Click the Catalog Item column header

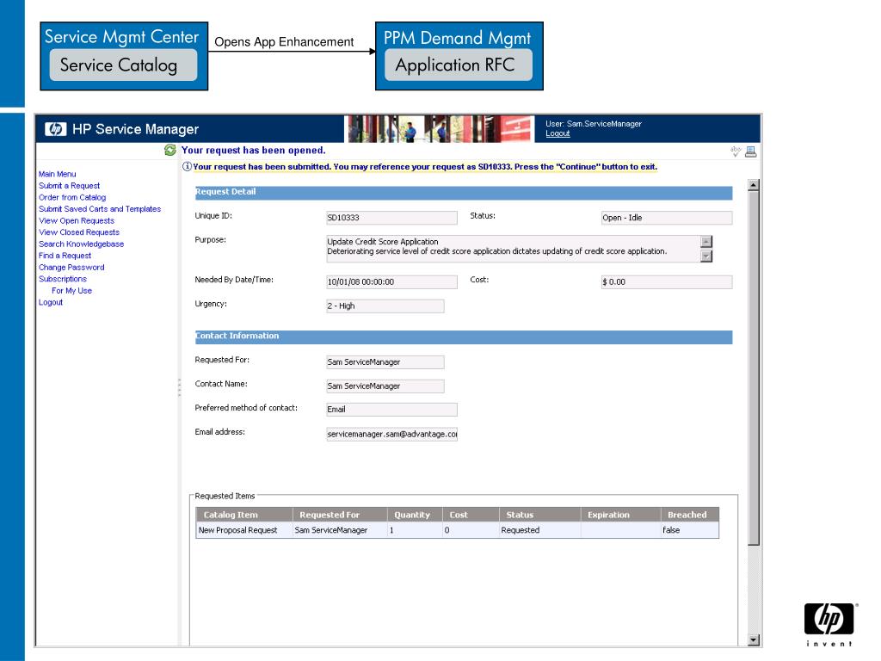pos(244,515)
